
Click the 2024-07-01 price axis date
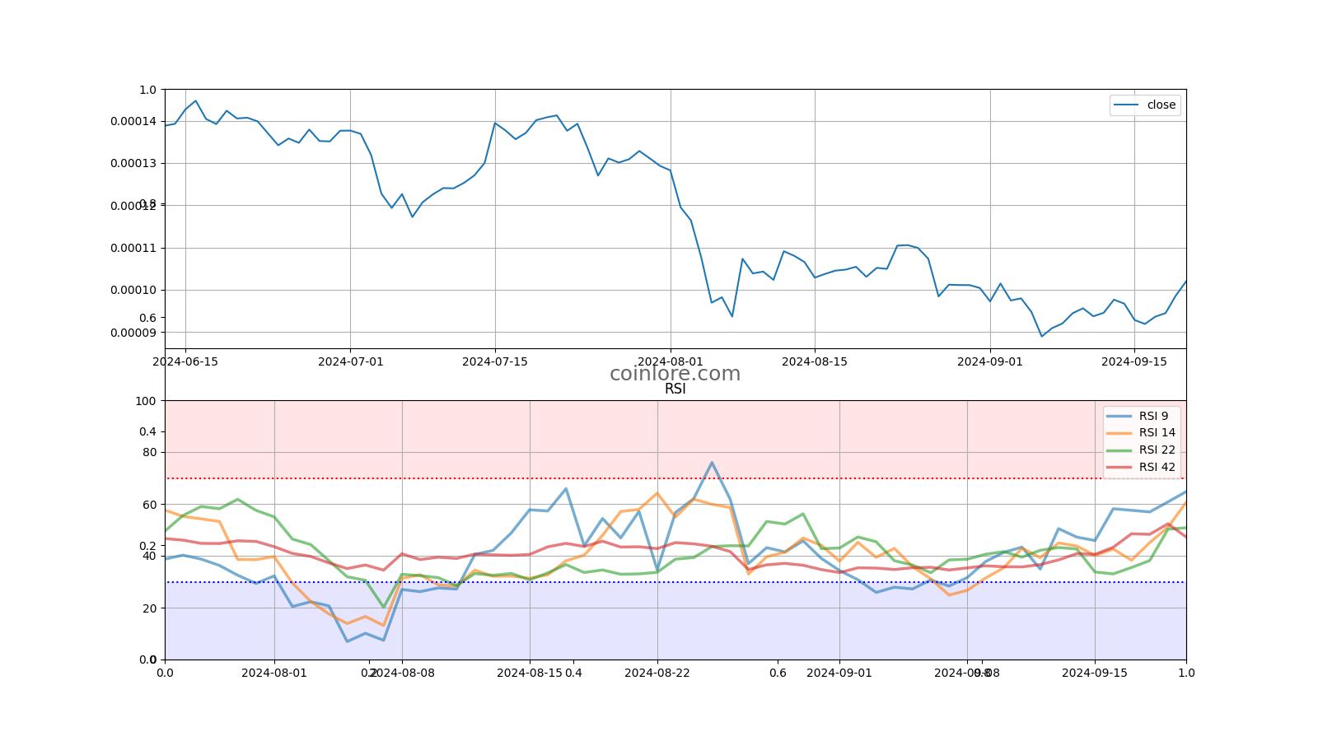pyautogui.click(x=350, y=361)
